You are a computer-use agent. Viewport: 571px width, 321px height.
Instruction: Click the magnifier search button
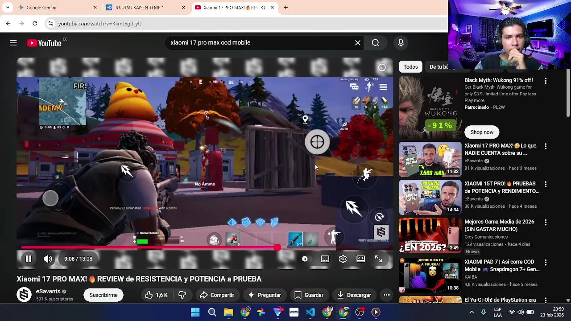376,43
